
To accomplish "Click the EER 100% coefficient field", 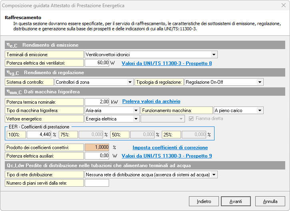I will click(39, 134).
